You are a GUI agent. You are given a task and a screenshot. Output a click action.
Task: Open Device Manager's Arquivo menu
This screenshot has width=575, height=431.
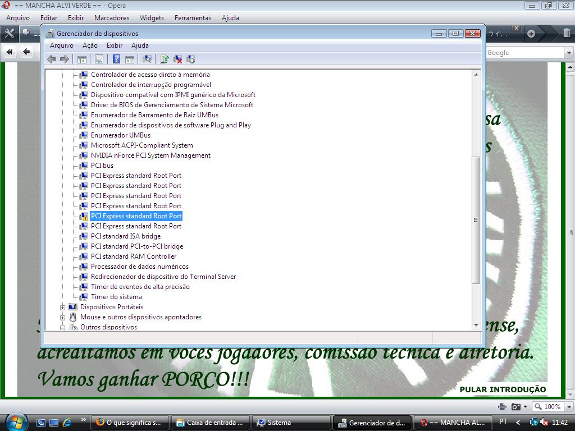(62, 45)
